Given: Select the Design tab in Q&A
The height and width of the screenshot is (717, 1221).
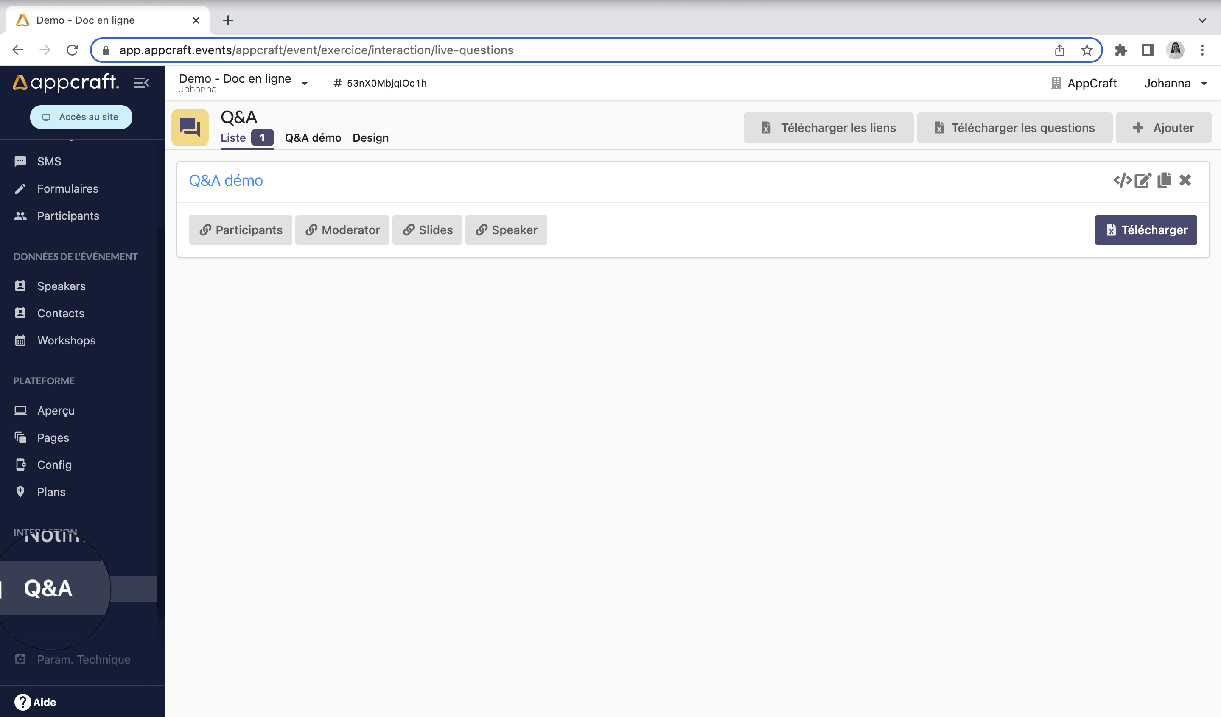Looking at the screenshot, I should [370, 137].
